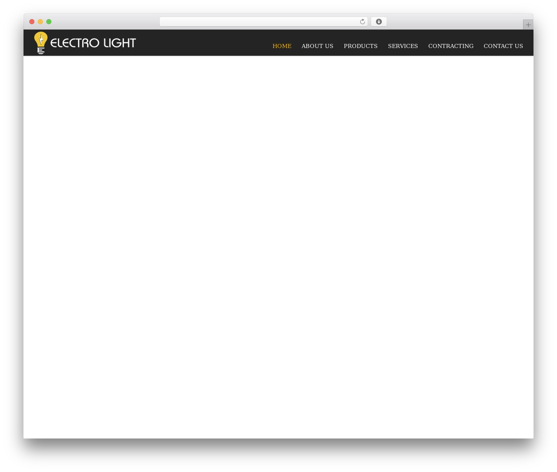Open the downloads arrow button

click(x=379, y=22)
